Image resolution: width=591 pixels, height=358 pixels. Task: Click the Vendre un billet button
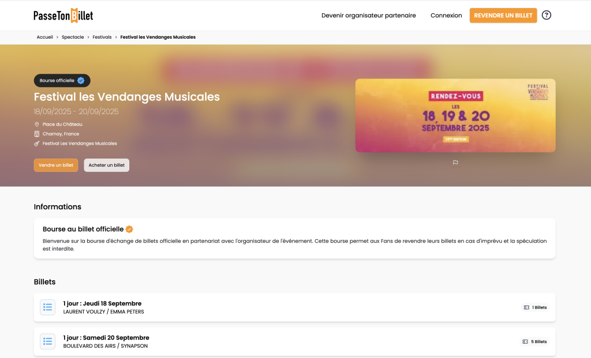pos(56,165)
